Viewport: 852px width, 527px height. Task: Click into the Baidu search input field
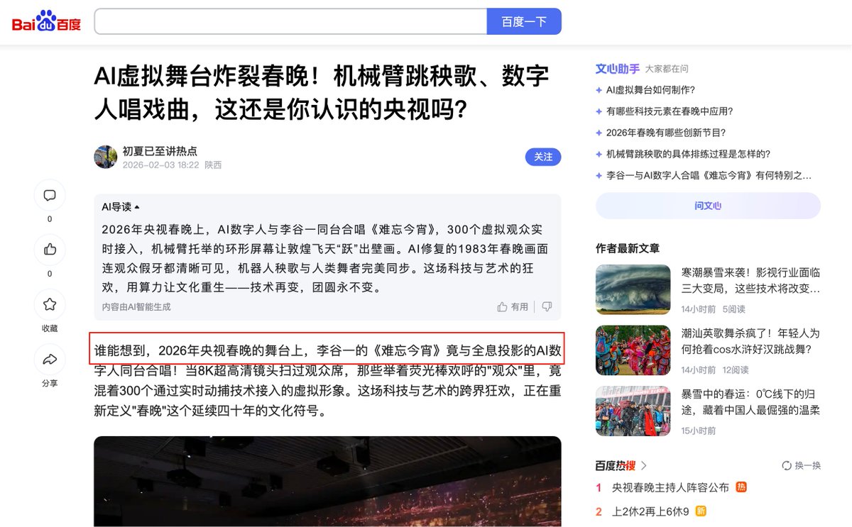(x=290, y=21)
